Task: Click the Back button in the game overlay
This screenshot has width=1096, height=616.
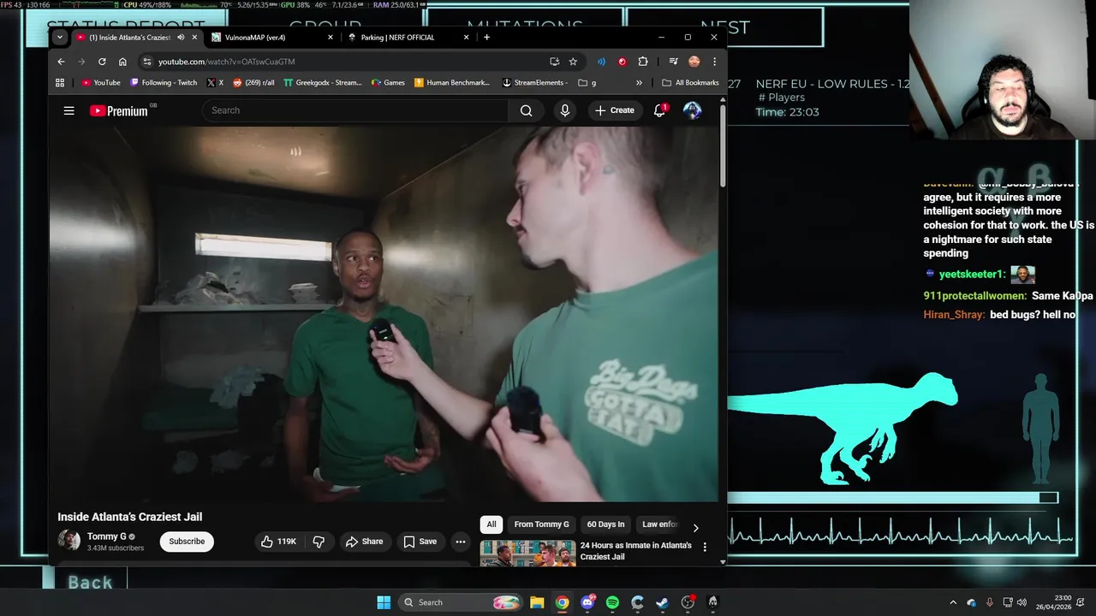Action: pos(90,583)
